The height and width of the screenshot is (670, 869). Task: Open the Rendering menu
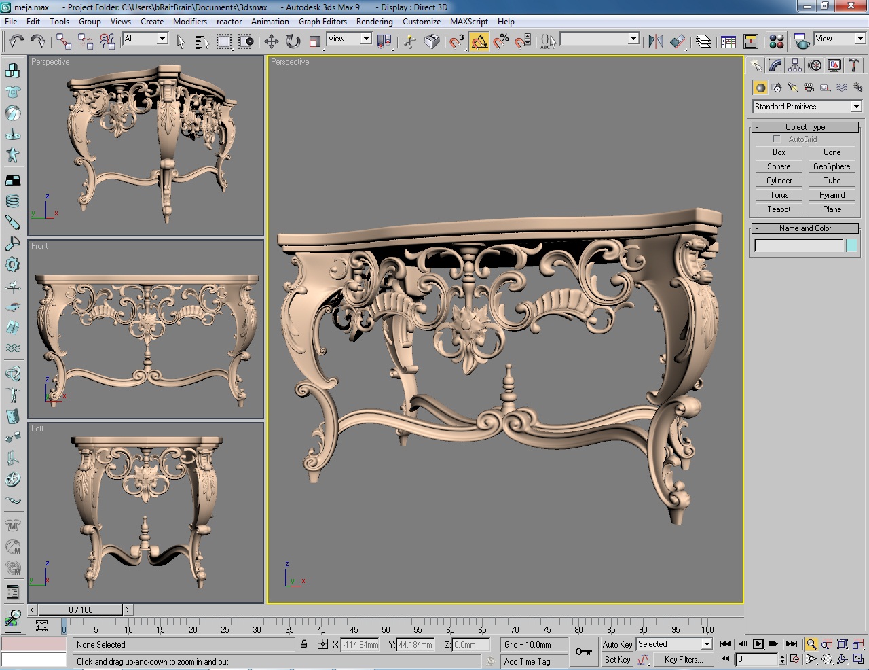[x=374, y=22]
